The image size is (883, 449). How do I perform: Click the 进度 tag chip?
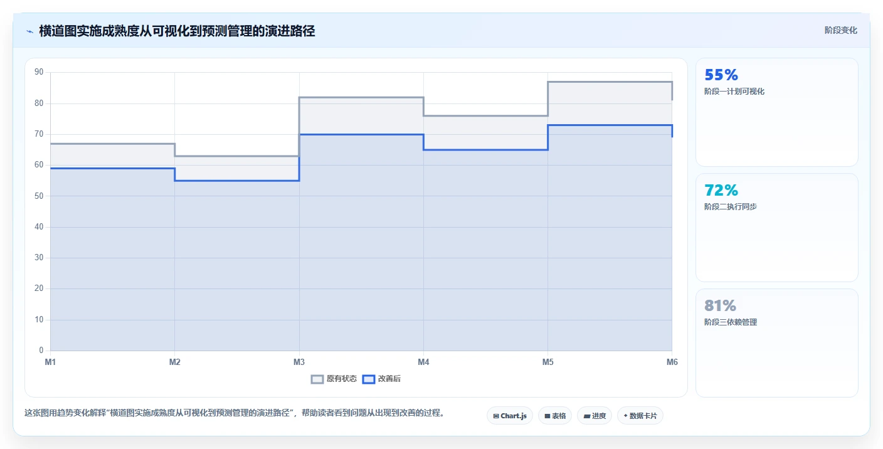pos(595,416)
